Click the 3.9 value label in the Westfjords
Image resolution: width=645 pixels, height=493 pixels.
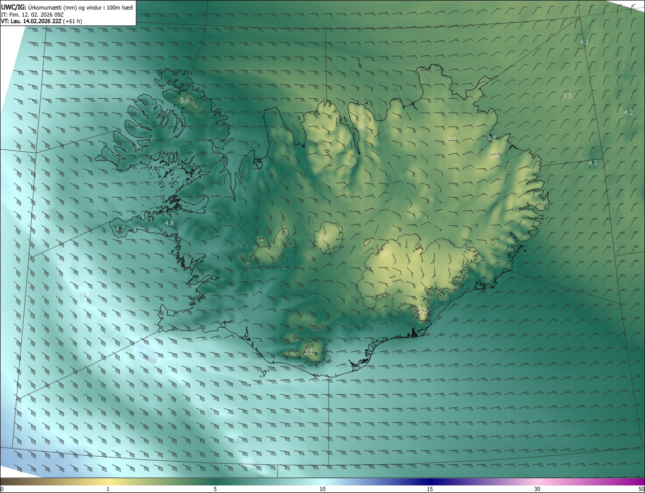(x=184, y=101)
